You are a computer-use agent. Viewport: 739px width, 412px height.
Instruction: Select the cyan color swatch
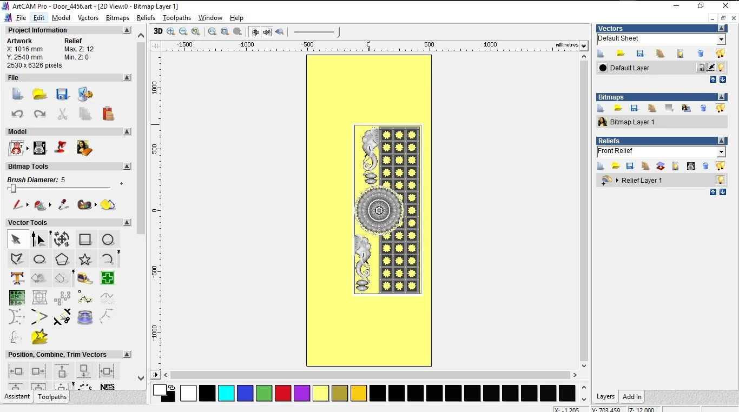click(226, 393)
